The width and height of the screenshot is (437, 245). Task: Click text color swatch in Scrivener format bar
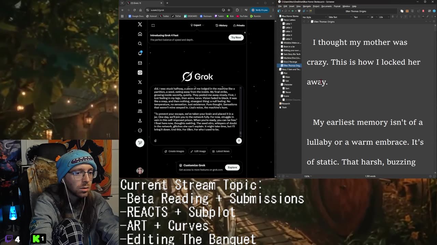point(423,17)
